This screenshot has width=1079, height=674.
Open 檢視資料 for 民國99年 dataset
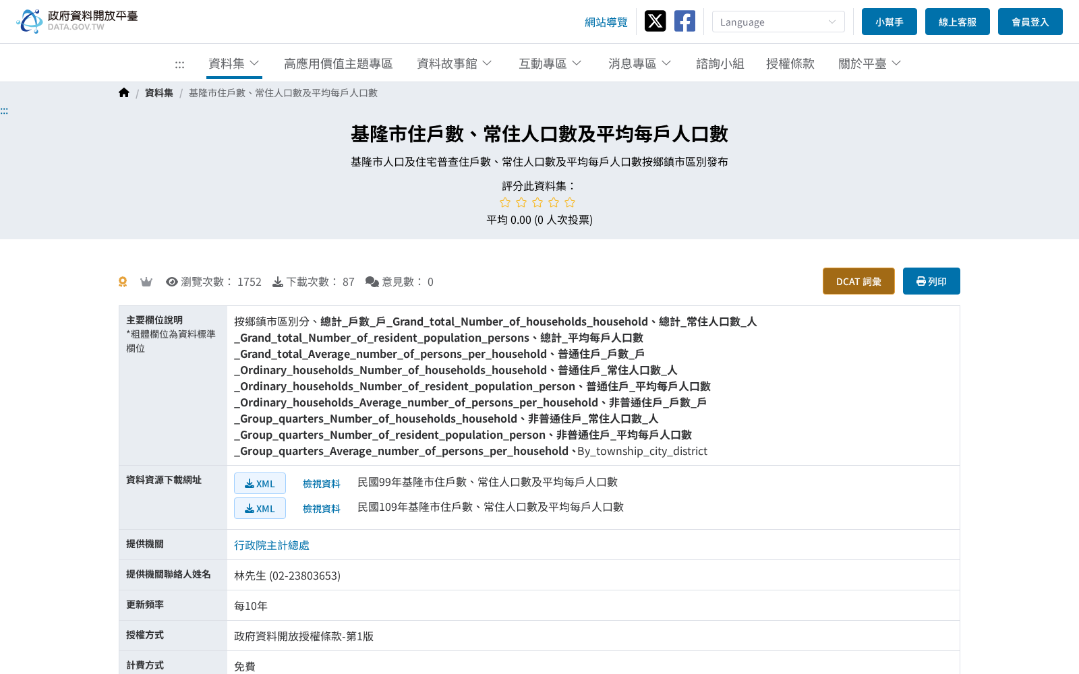[322, 483]
